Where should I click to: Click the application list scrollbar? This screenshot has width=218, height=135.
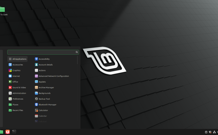point(77,60)
